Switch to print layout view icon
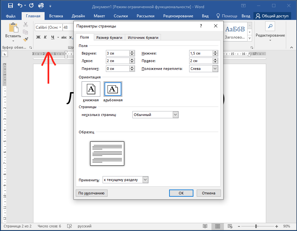The width and height of the screenshot is (297, 231). click(217, 226)
